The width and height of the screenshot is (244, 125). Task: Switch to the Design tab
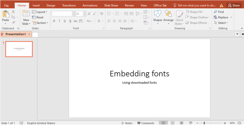(x=51, y=5)
